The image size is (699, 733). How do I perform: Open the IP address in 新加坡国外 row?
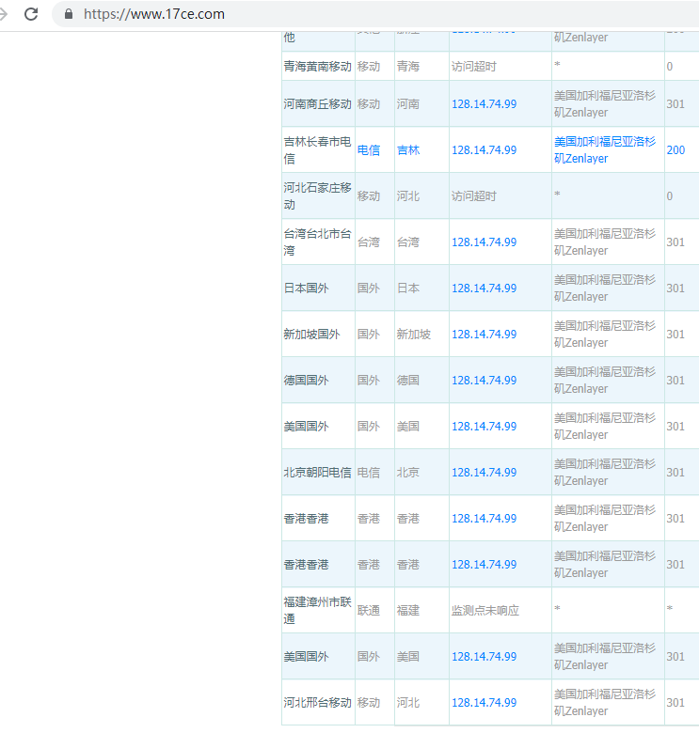[484, 334]
